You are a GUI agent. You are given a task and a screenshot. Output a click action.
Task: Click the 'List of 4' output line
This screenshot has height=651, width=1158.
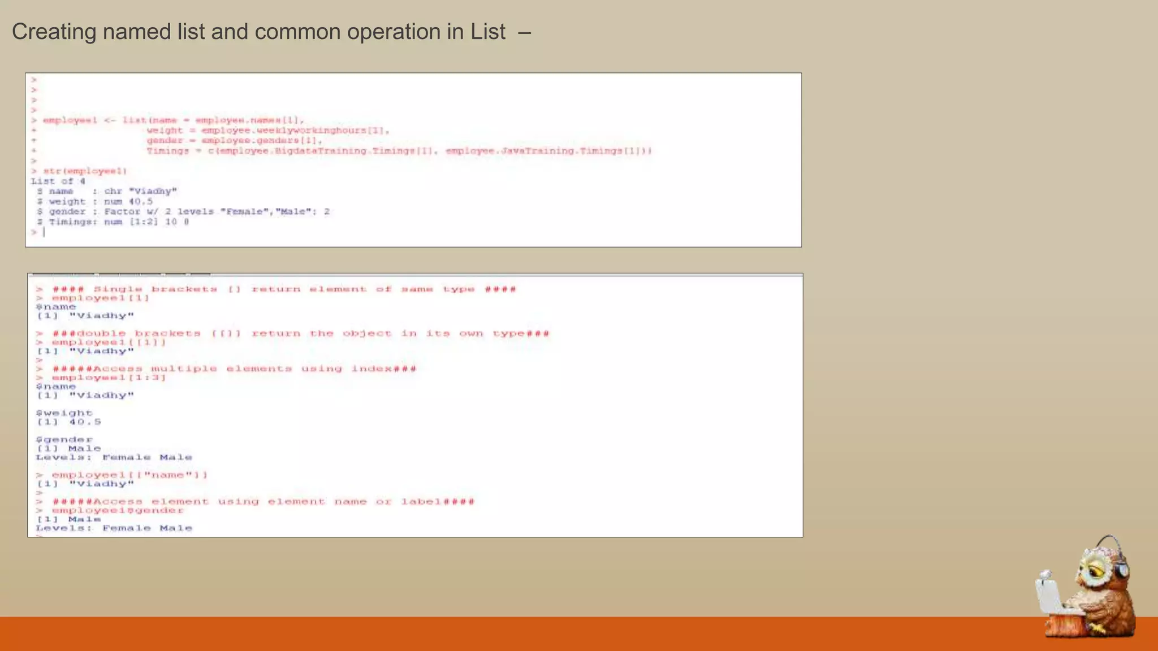pyautogui.click(x=58, y=181)
